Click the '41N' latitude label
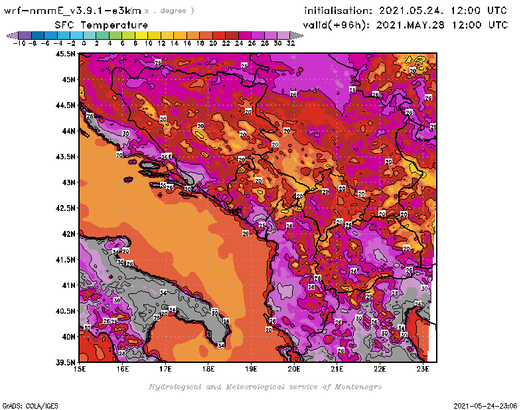Image resolution: width=531 pixels, height=410 pixels. [x=68, y=285]
